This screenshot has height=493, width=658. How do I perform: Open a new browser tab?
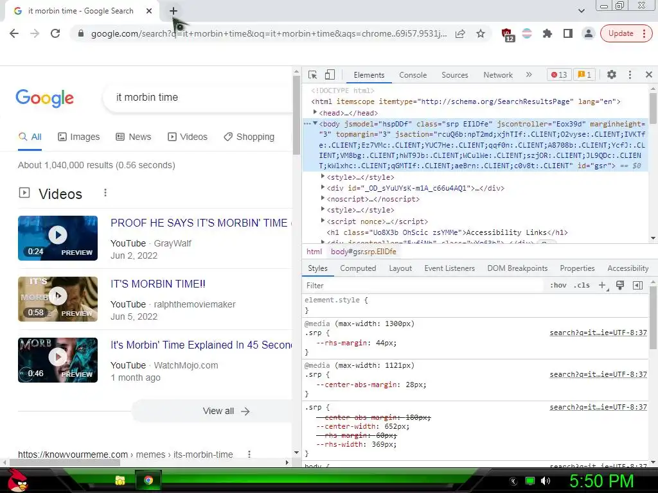pos(173,12)
